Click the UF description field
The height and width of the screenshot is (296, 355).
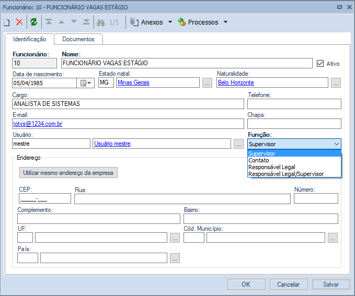point(101,238)
